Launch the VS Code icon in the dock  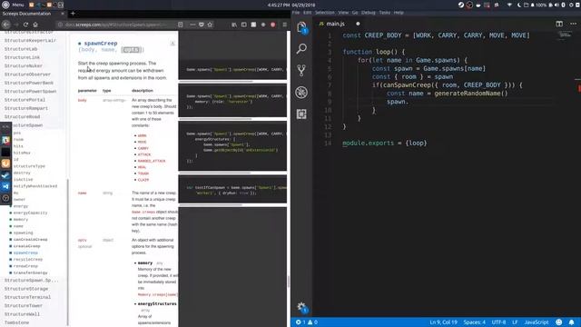(x=5, y=186)
